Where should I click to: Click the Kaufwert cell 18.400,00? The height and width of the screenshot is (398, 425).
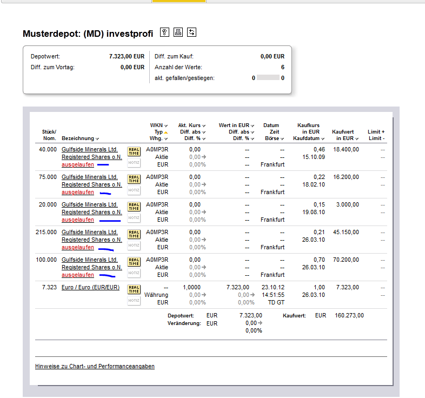[346, 149]
